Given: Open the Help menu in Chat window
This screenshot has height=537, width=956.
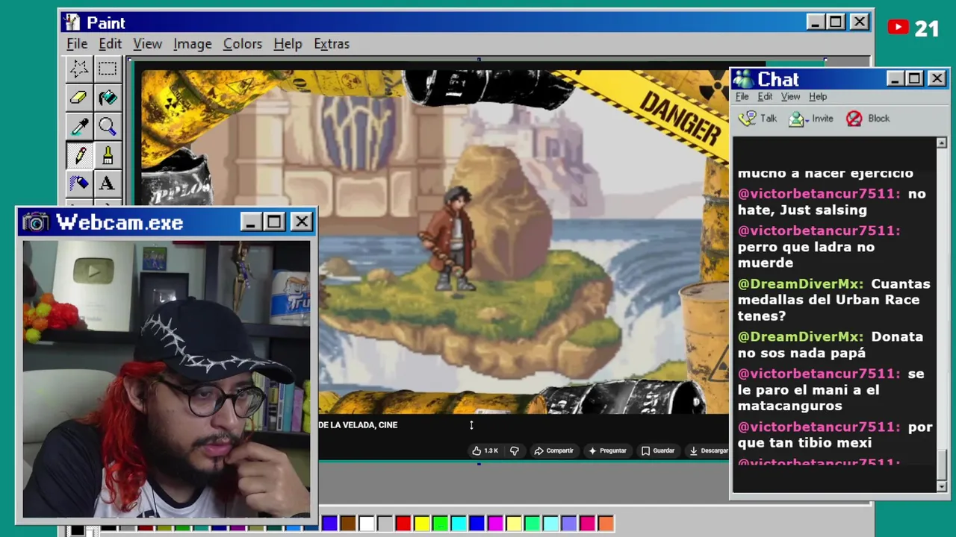Looking at the screenshot, I should coord(818,97).
